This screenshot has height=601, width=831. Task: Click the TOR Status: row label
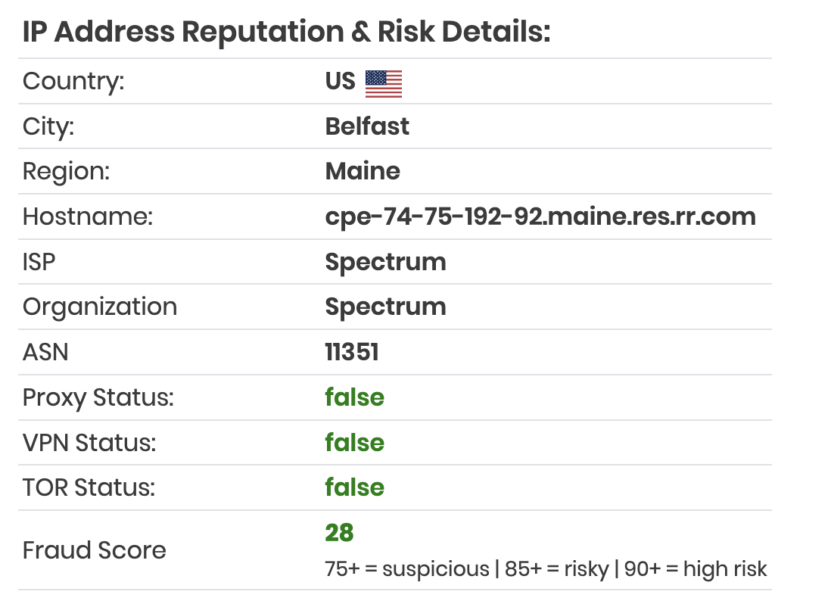point(89,488)
